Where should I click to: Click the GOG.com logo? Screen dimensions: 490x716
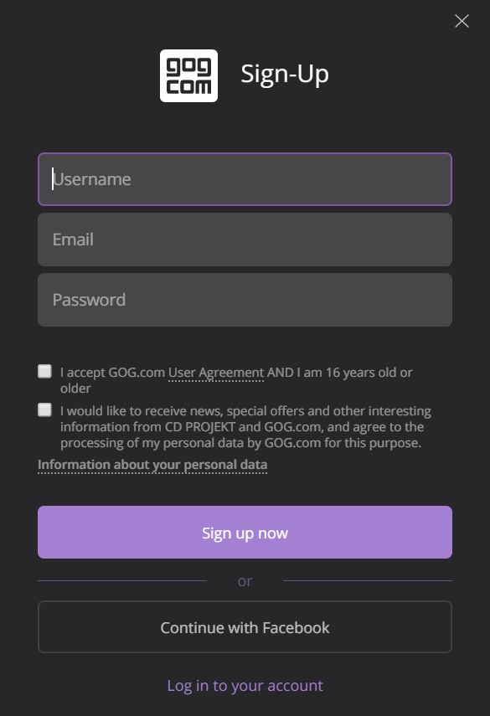188,76
